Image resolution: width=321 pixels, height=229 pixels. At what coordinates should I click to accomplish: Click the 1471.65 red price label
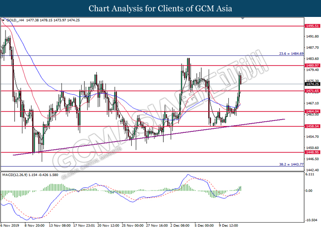click(312, 91)
